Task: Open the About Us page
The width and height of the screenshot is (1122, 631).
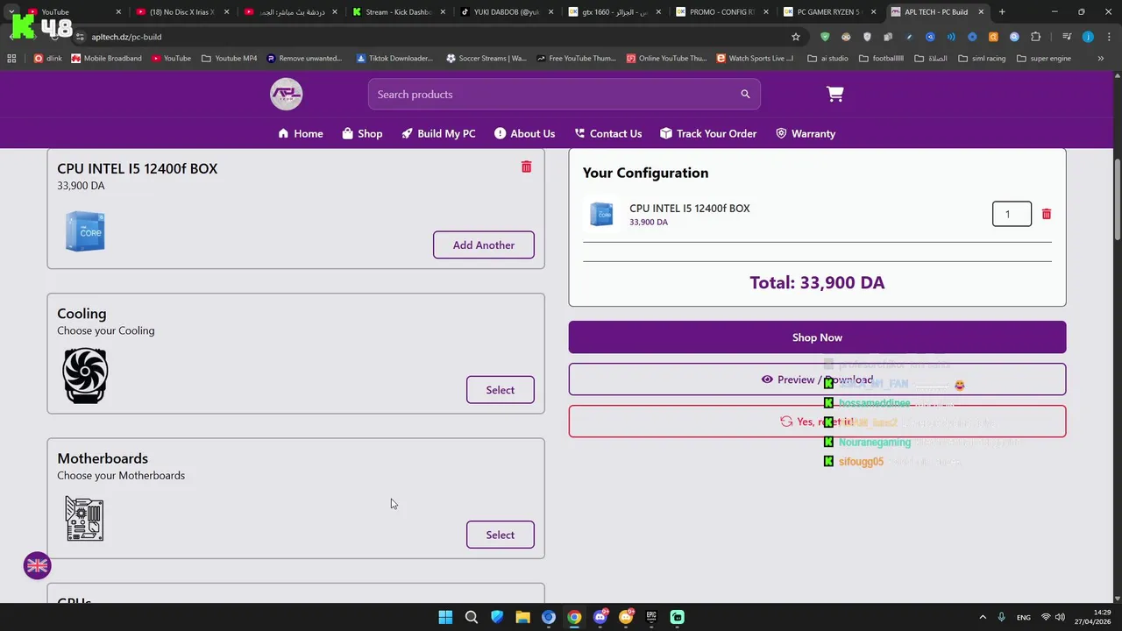Action: click(x=524, y=133)
